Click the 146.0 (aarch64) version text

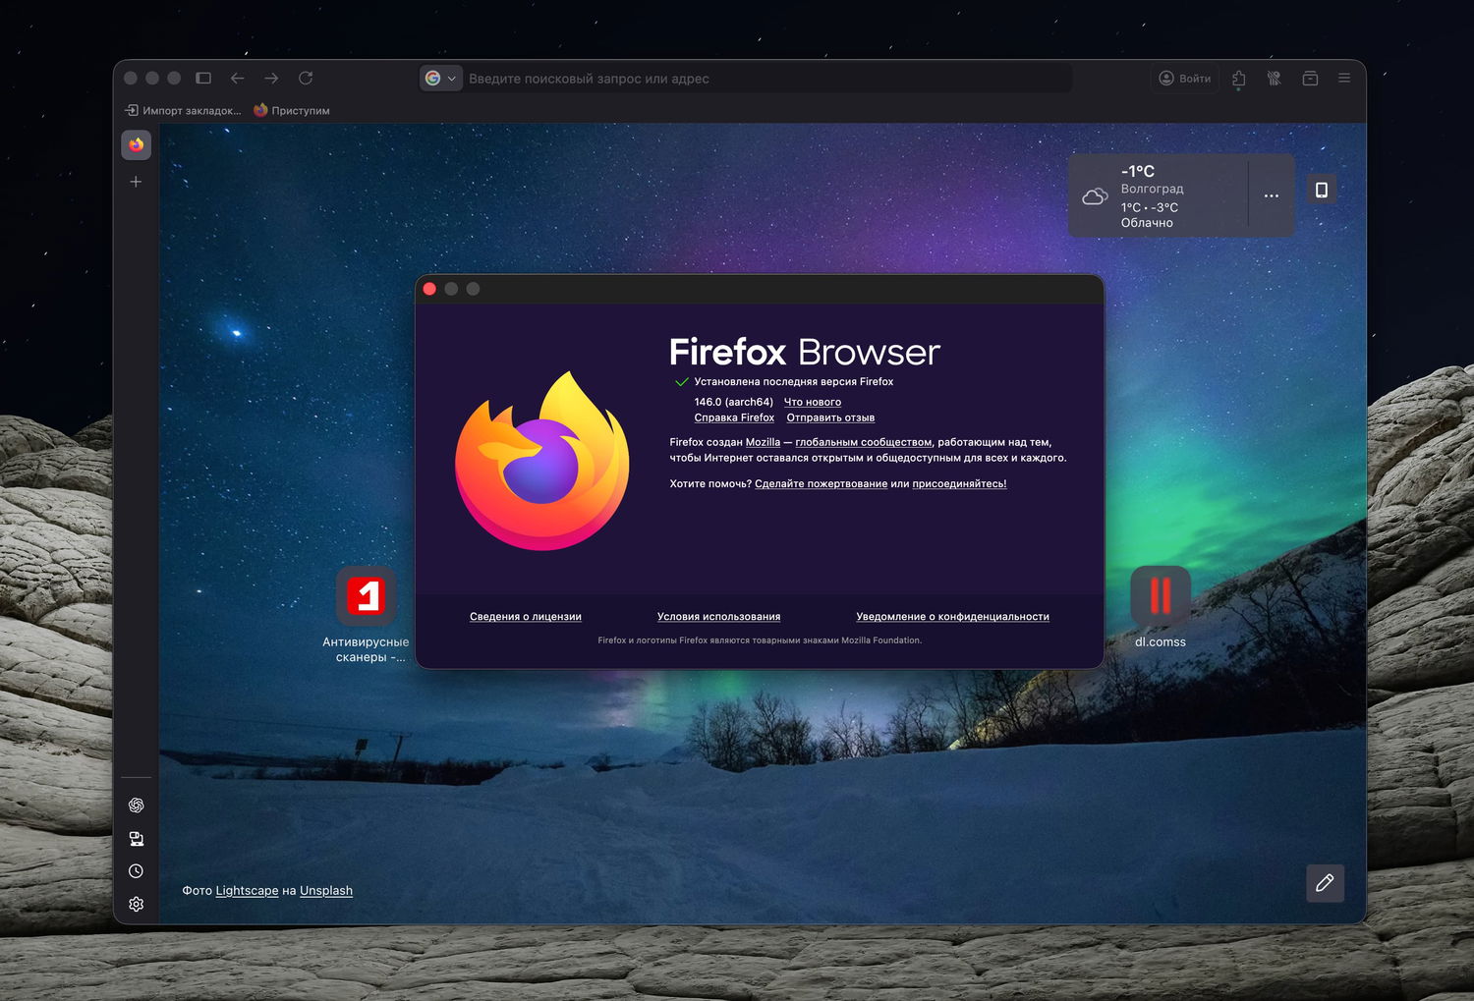point(734,402)
